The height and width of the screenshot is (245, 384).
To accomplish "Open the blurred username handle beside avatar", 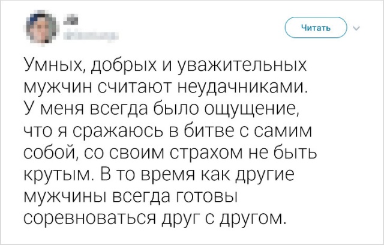I will tap(91, 36).
